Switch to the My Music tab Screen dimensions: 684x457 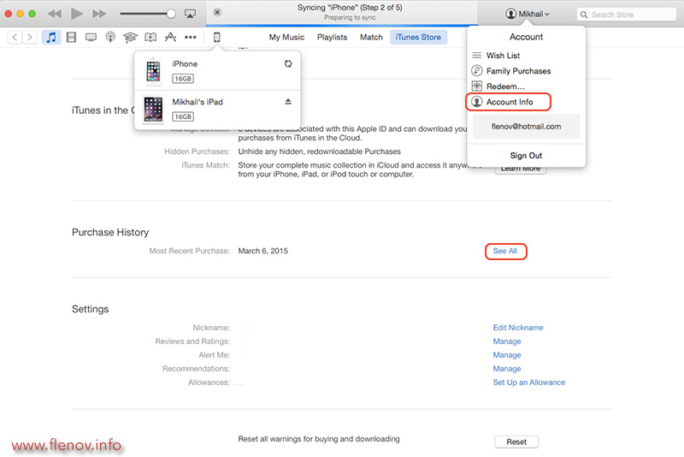286,37
